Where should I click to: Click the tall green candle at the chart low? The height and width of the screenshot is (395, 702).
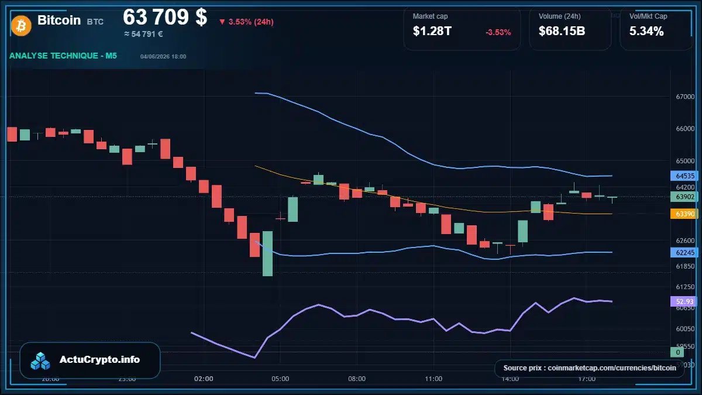point(267,253)
